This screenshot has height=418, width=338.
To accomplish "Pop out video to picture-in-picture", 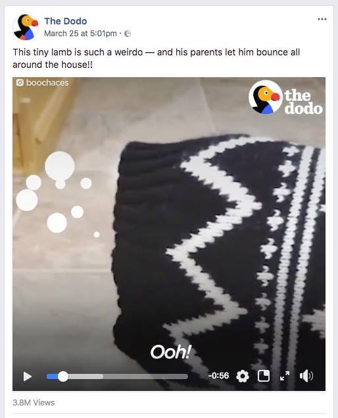I will (x=264, y=376).
